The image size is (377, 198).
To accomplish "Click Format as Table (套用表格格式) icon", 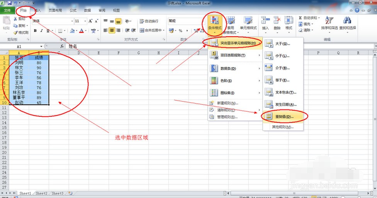I will point(230,20).
